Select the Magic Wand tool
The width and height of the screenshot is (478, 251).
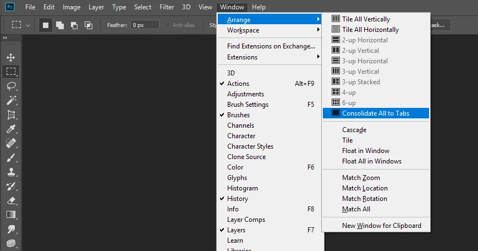coord(11,100)
